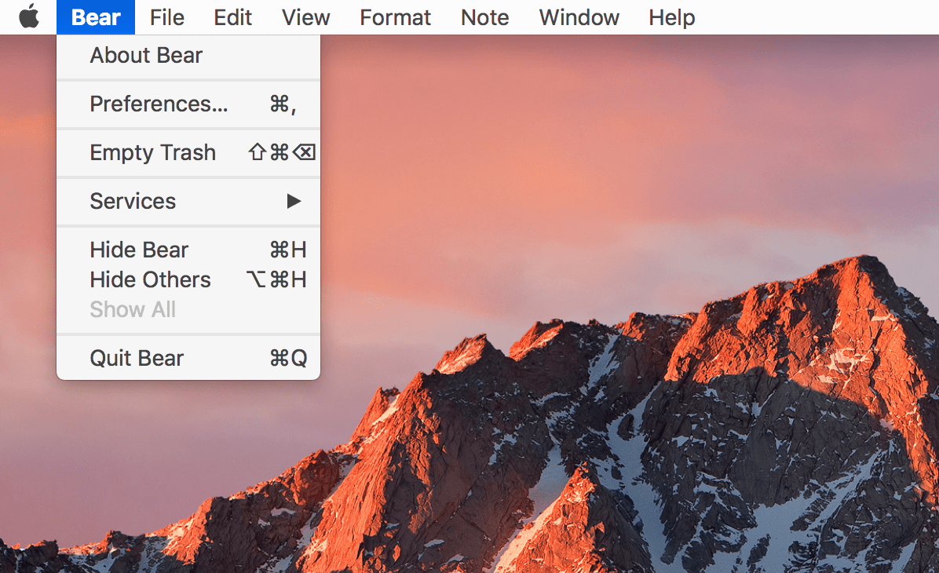
Task: Open the Note menu
Action: point(484,17)
